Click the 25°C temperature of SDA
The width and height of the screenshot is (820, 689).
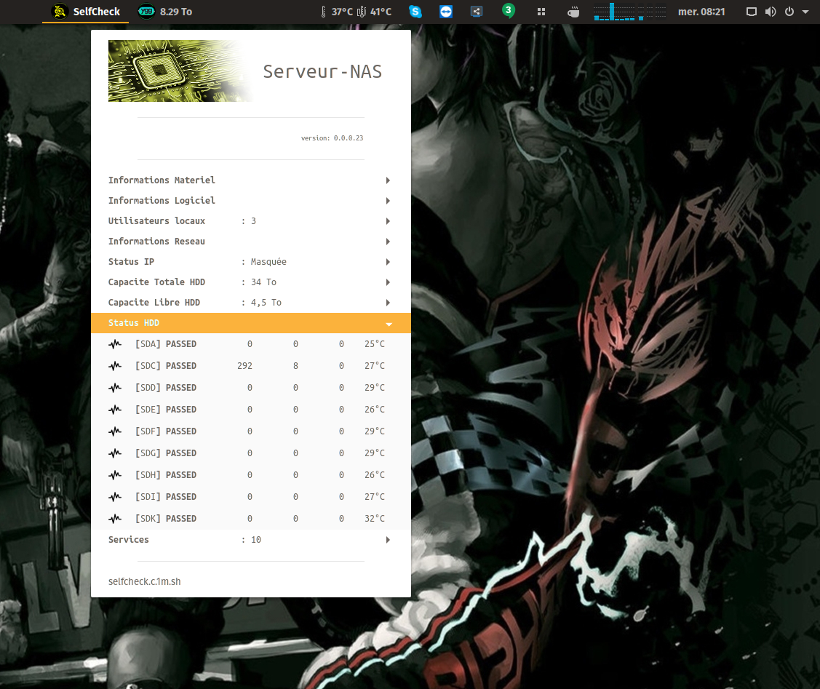(375, 344)
